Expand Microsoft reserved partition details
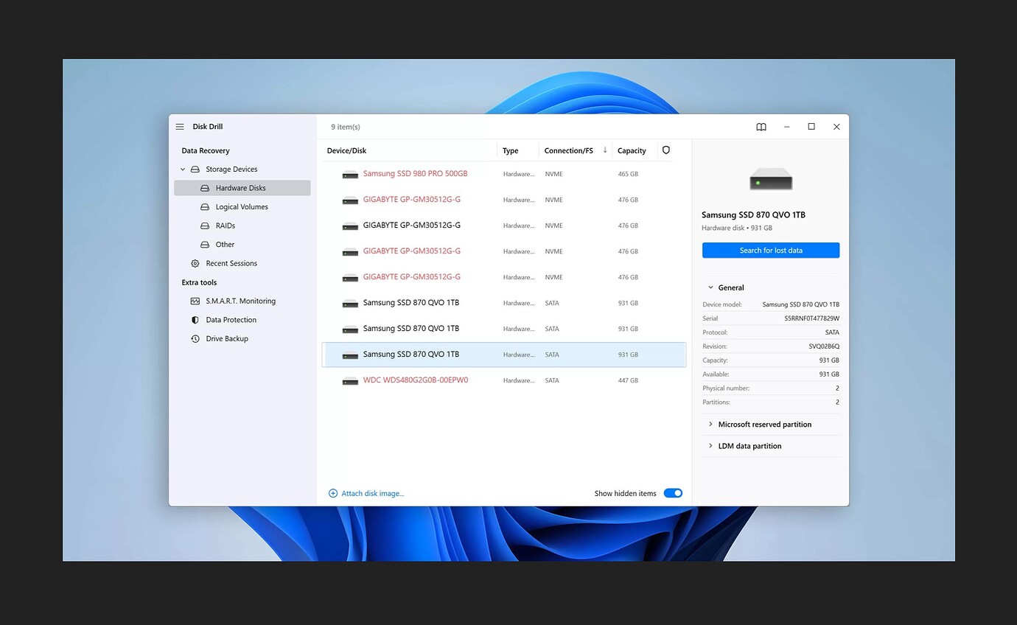The height and width of the screenshot is (625, 1017). point(710,425)
